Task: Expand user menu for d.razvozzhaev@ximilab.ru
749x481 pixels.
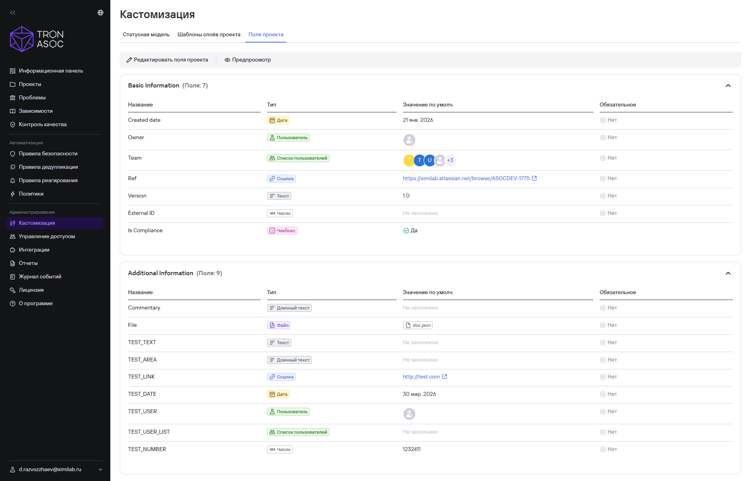Action: 100,470
